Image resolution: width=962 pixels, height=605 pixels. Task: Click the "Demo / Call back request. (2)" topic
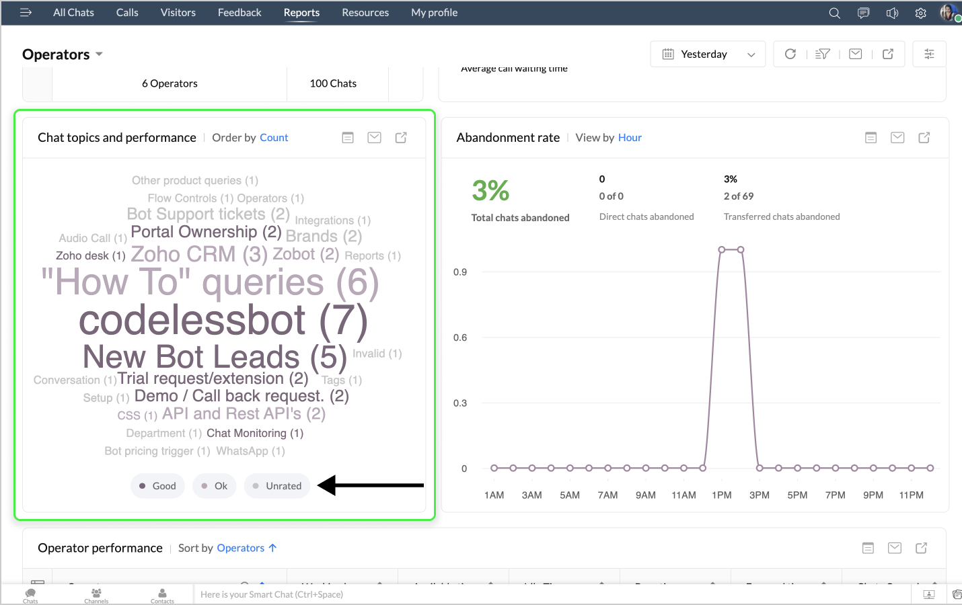[x=242, y=396]
